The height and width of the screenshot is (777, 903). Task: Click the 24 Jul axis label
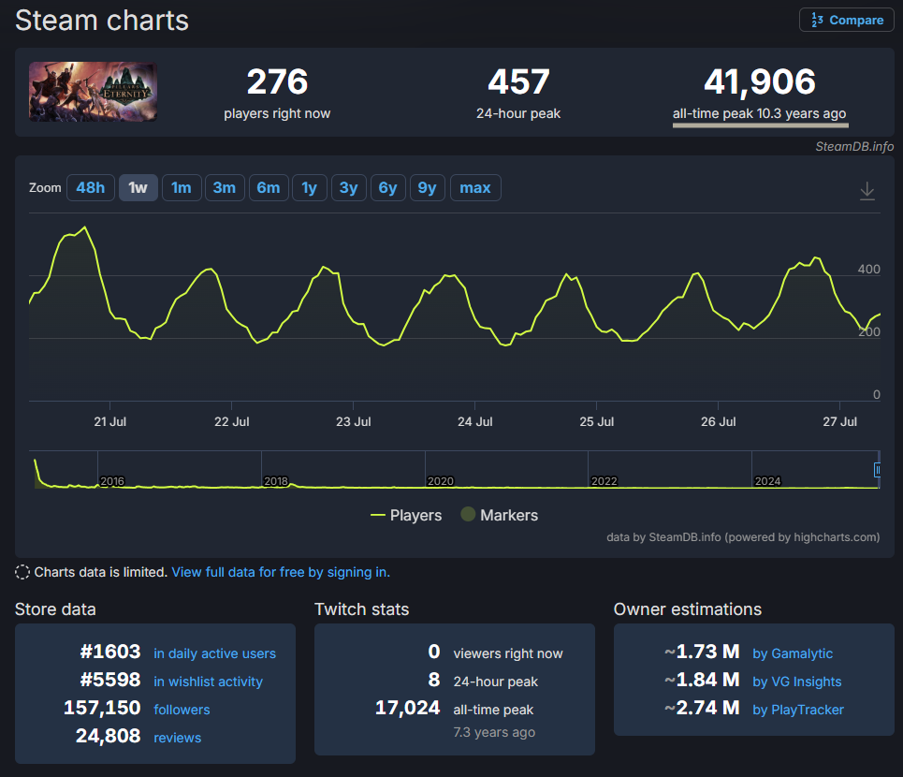point(475,421)
